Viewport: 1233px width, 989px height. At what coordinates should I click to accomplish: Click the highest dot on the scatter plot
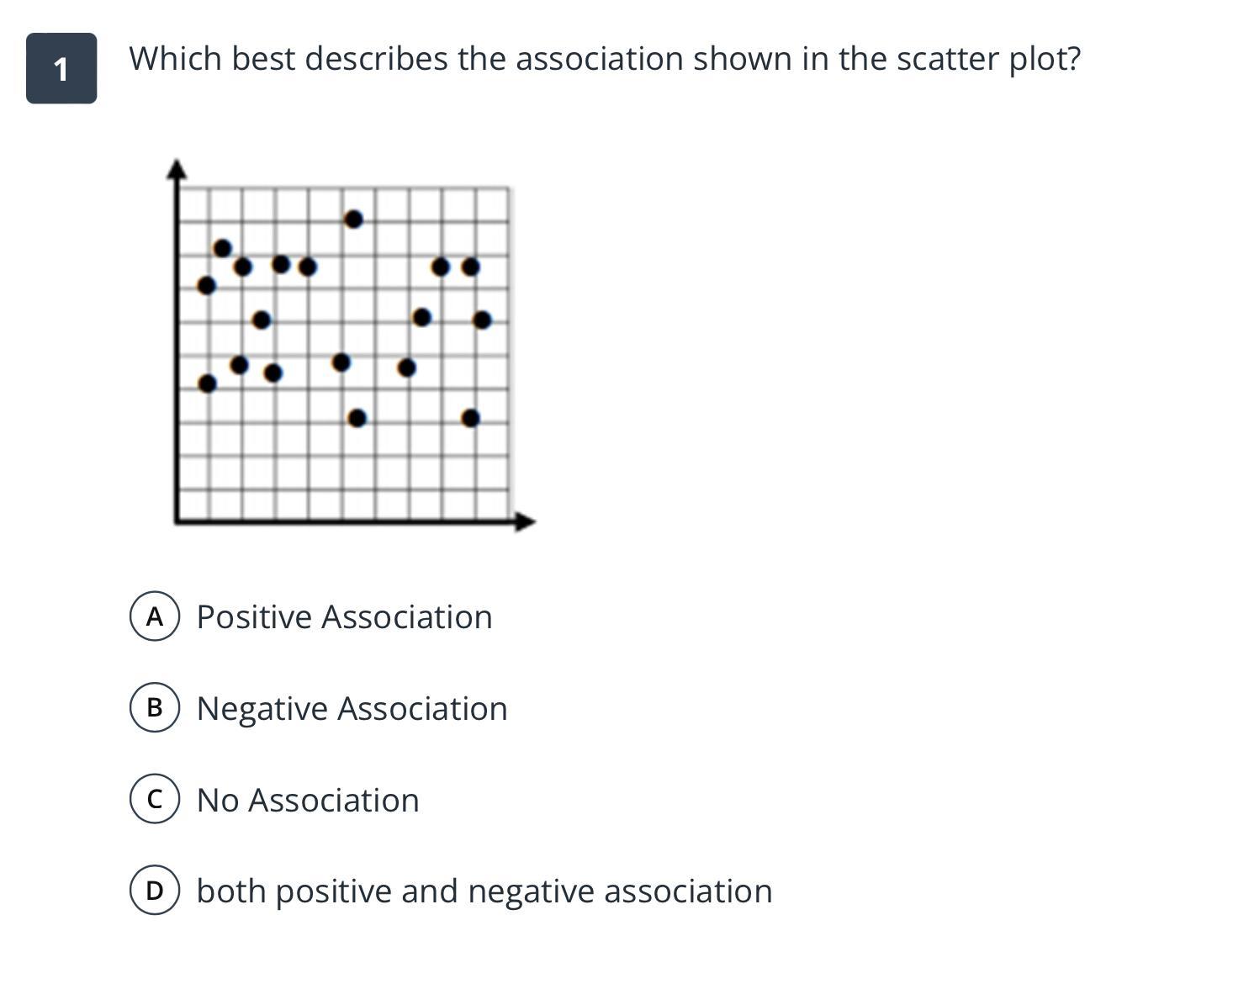353,219
